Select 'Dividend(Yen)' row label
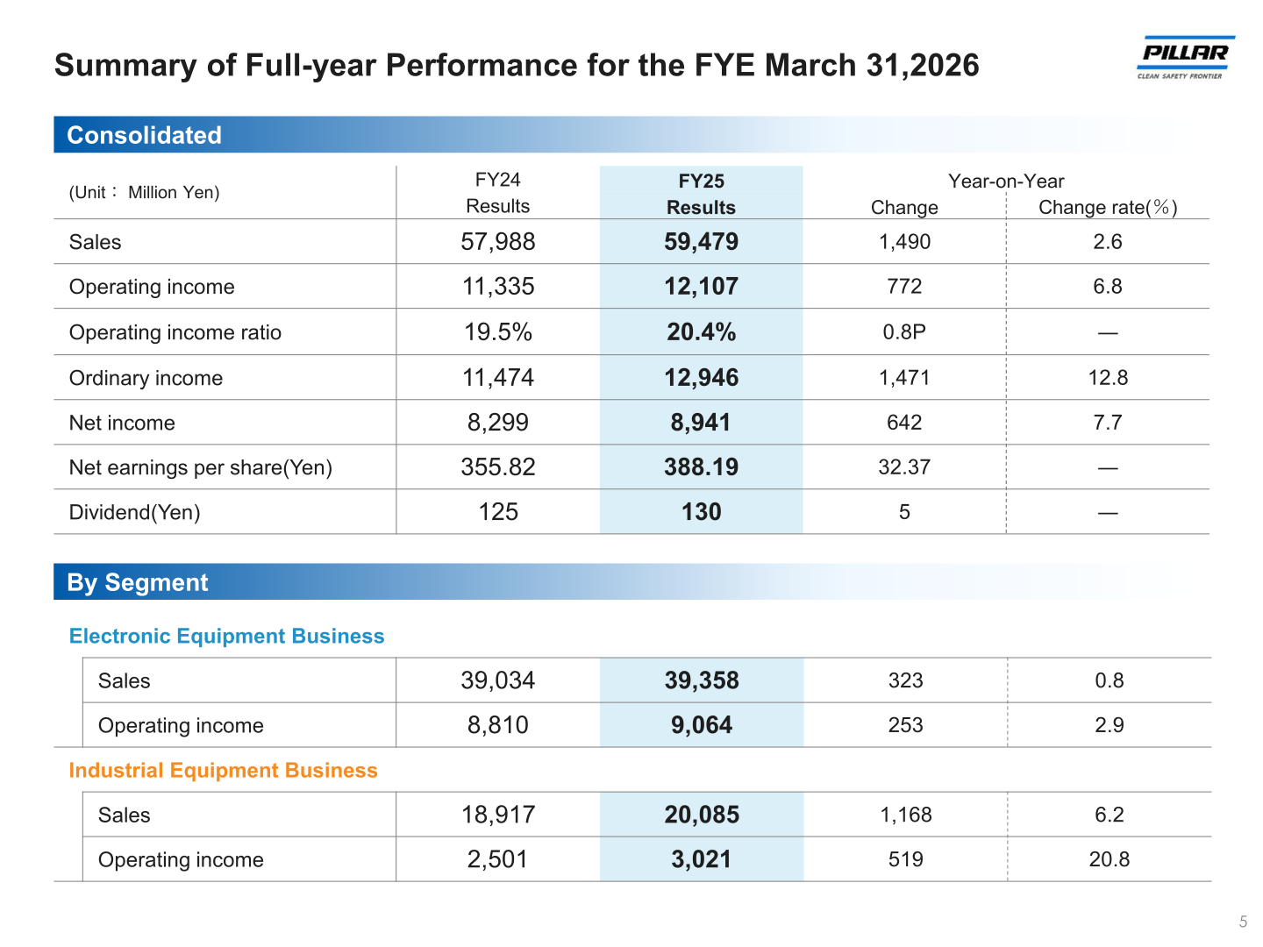The height and width of the screenshot is (947, 1263). (x=134, y=512)
